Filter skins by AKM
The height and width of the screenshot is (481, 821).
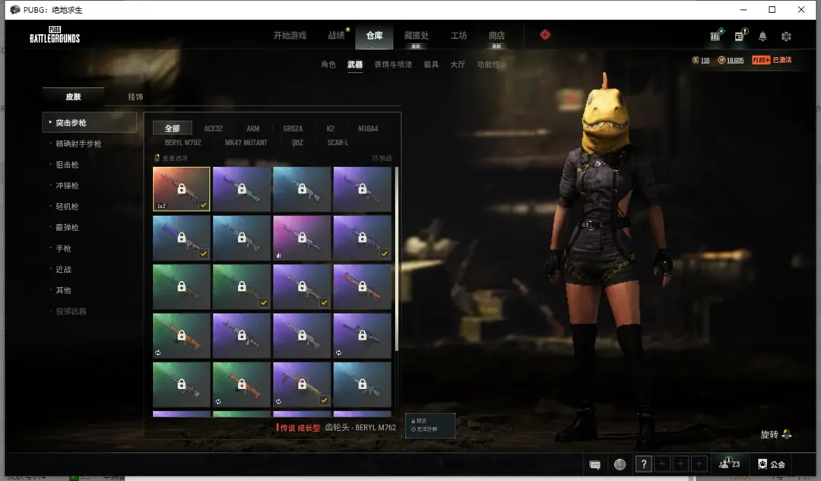pos(253,128)
